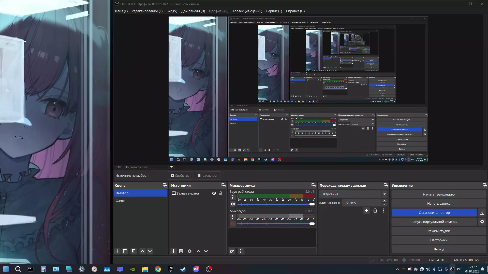Expand the preview scaling dropdown
Image resolution: width=488 pixels, height=274 pixels.
click(x=171, y=167)
